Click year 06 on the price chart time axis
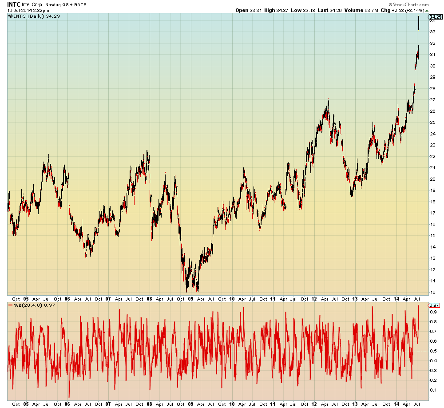Screen dimensions: 444x408 click(x=67, y=299)
